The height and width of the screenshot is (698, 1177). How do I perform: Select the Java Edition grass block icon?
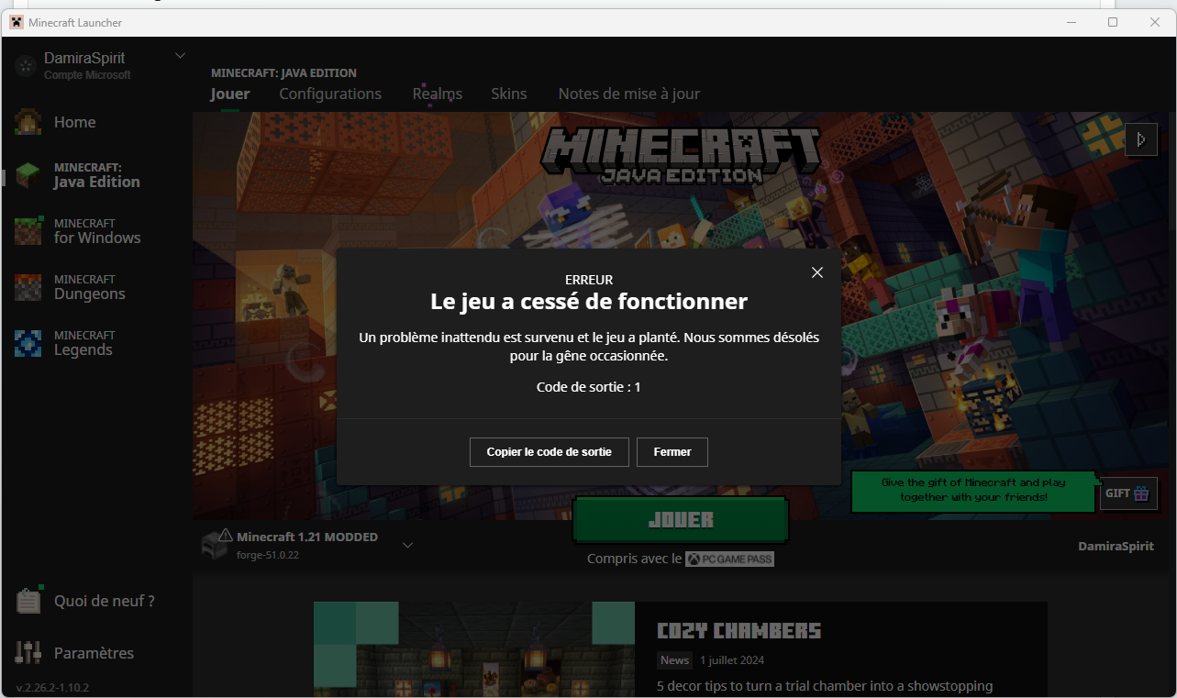(28, 175)
